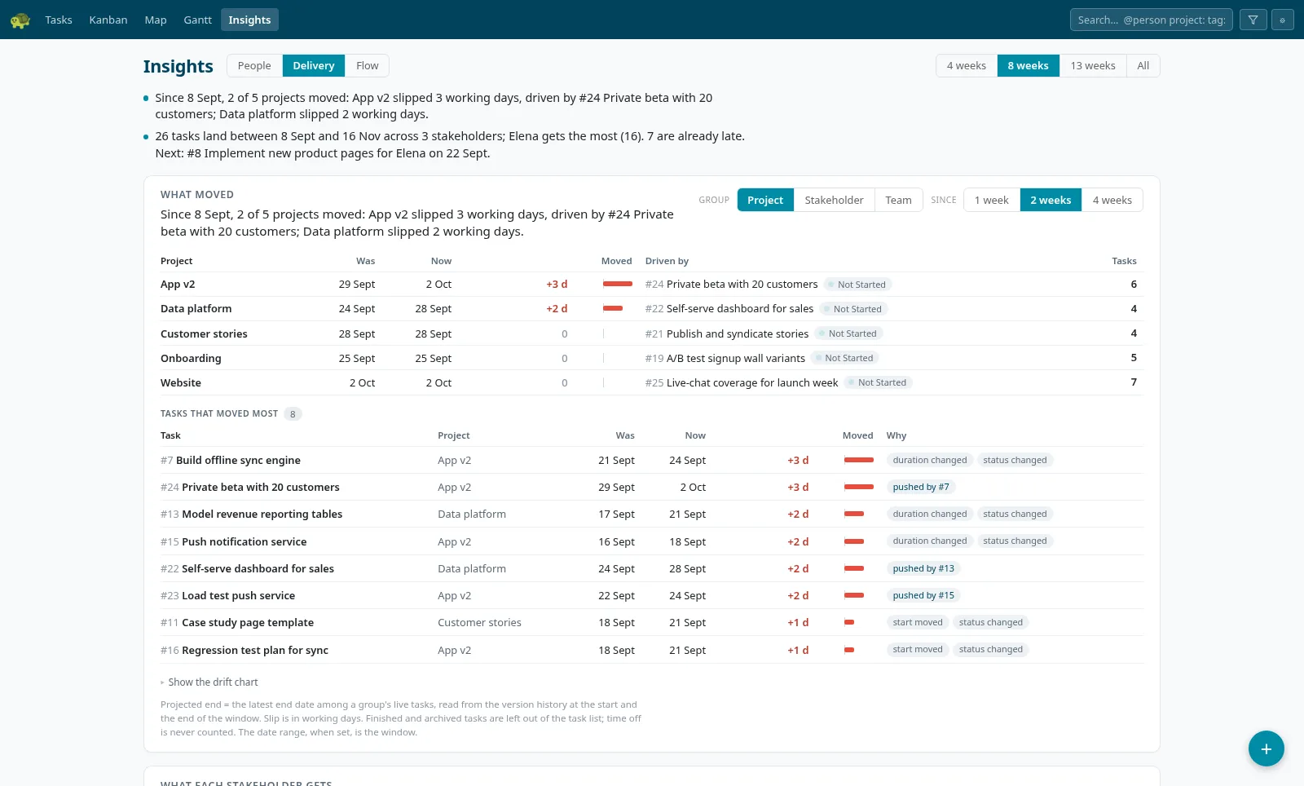Click the red slip bar for App v2 project
The image size is (1304, 786).
618,284
